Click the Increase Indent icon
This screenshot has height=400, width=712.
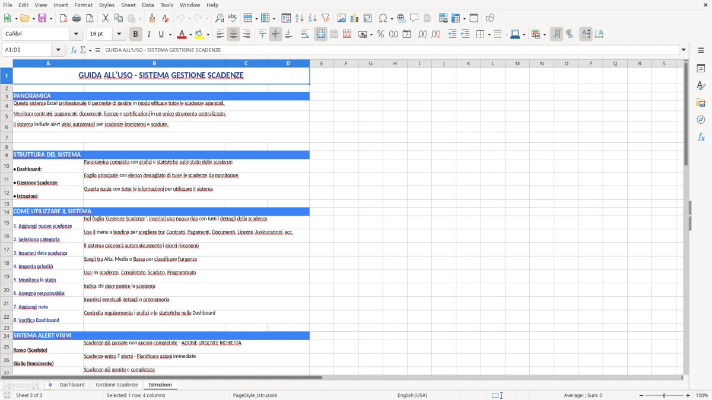[x=452, y=34]
